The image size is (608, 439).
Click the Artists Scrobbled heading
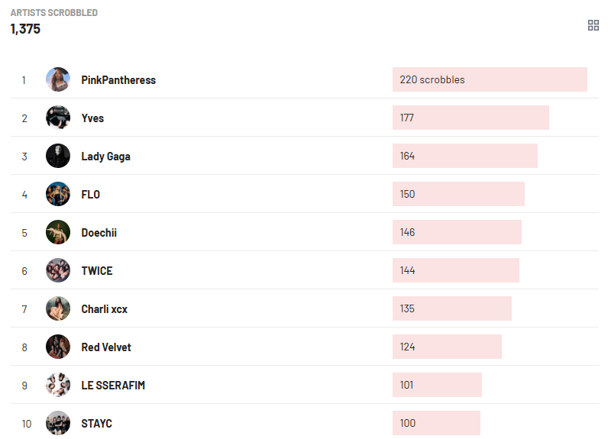[x=53, y=13]
